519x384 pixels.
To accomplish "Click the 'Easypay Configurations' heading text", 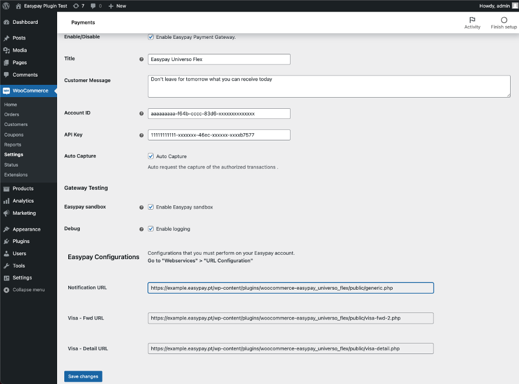I will pyautogui.click(x=104, y=257).
